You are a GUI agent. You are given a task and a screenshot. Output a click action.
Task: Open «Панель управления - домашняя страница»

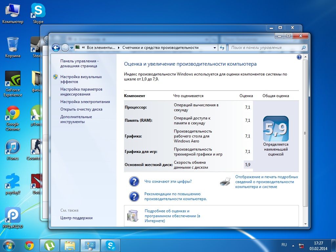[79, 63]
